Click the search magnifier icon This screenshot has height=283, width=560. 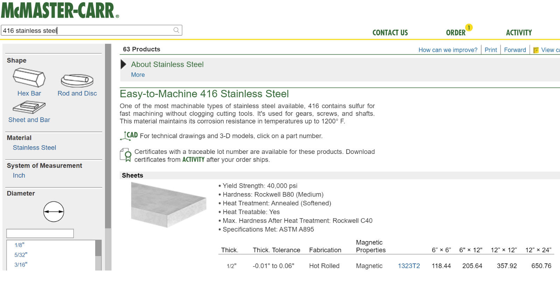pyautogui.click(x=176, y=30)
